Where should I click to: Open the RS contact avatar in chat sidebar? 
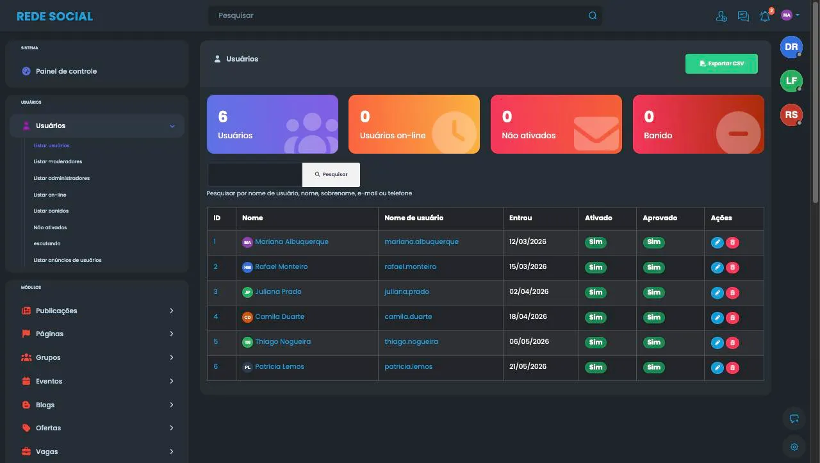791,115
